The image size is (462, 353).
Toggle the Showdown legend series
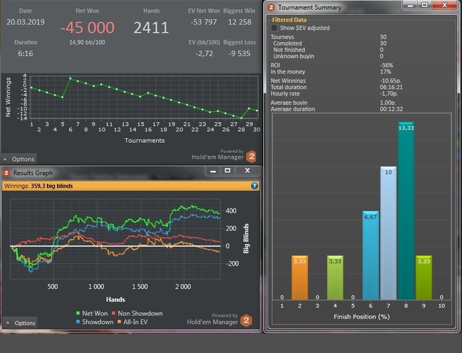click(x=94, y=322)
